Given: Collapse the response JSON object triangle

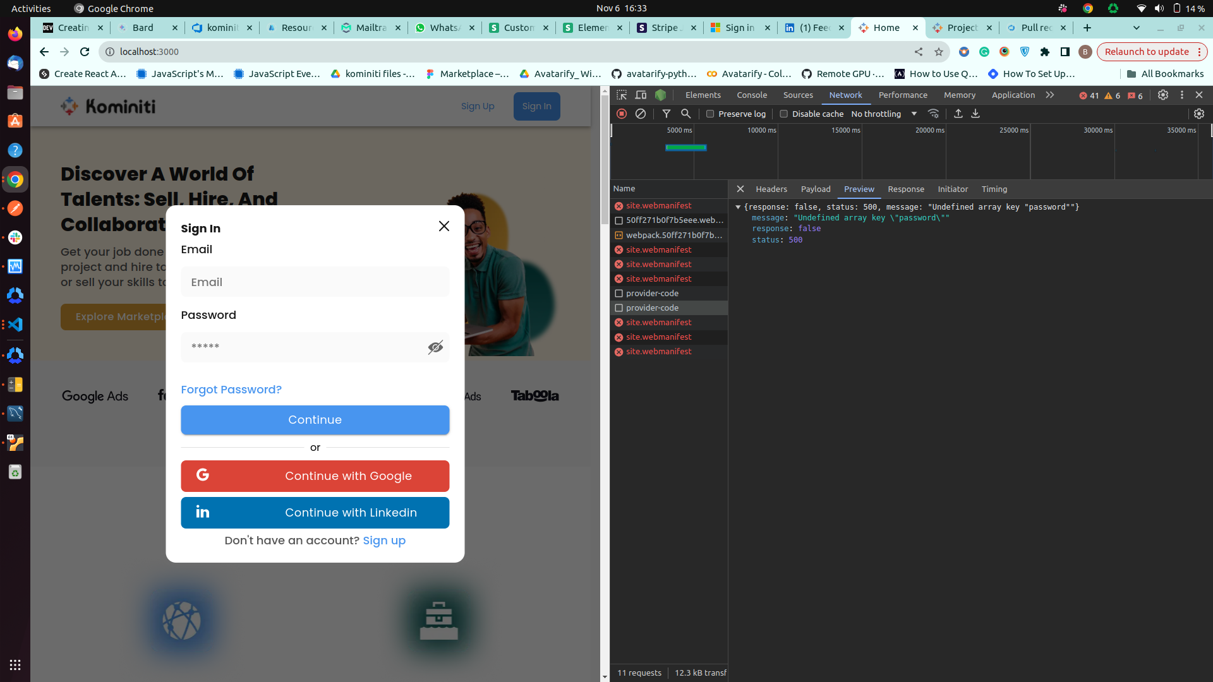Looking at the screenshot, I should [738, 207].
